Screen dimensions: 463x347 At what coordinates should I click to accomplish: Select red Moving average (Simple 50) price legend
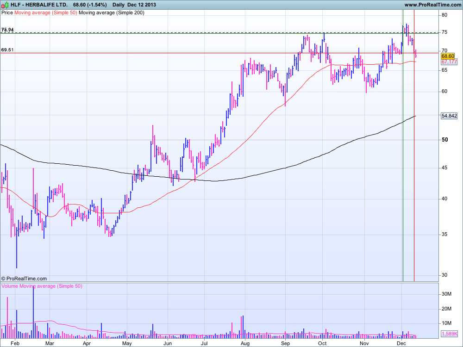pyautogui.click(x=46, y=12)
